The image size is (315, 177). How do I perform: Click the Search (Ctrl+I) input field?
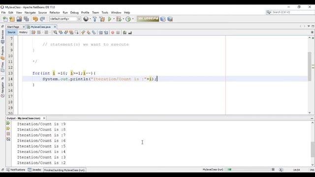[292, 12]
